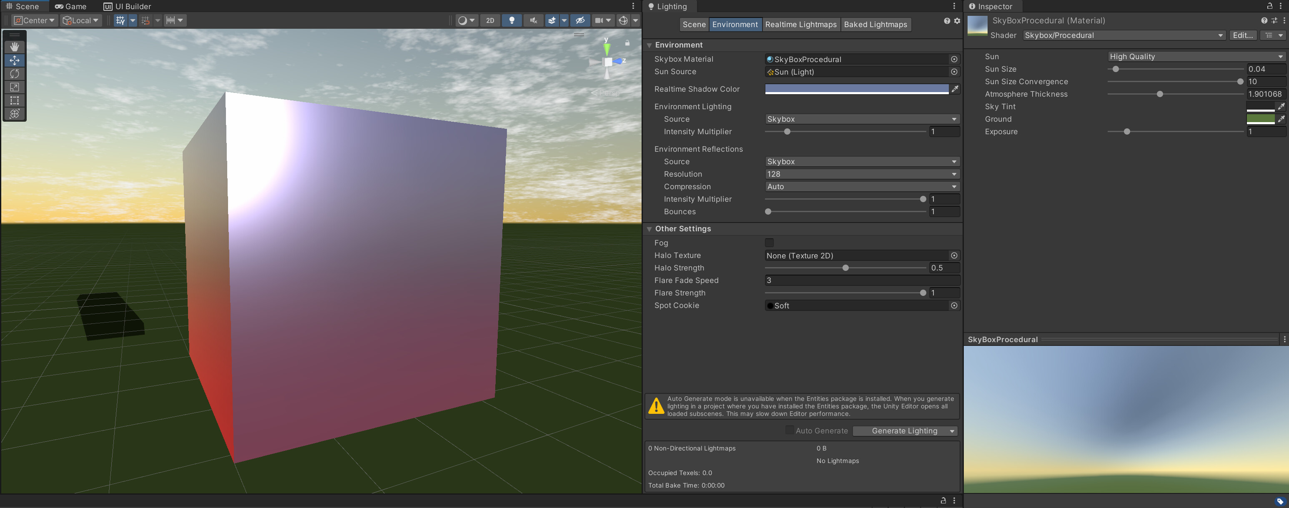Open Environment Lighting Source dropdown
Screen dimensions: 1289x508
point(862,119)
